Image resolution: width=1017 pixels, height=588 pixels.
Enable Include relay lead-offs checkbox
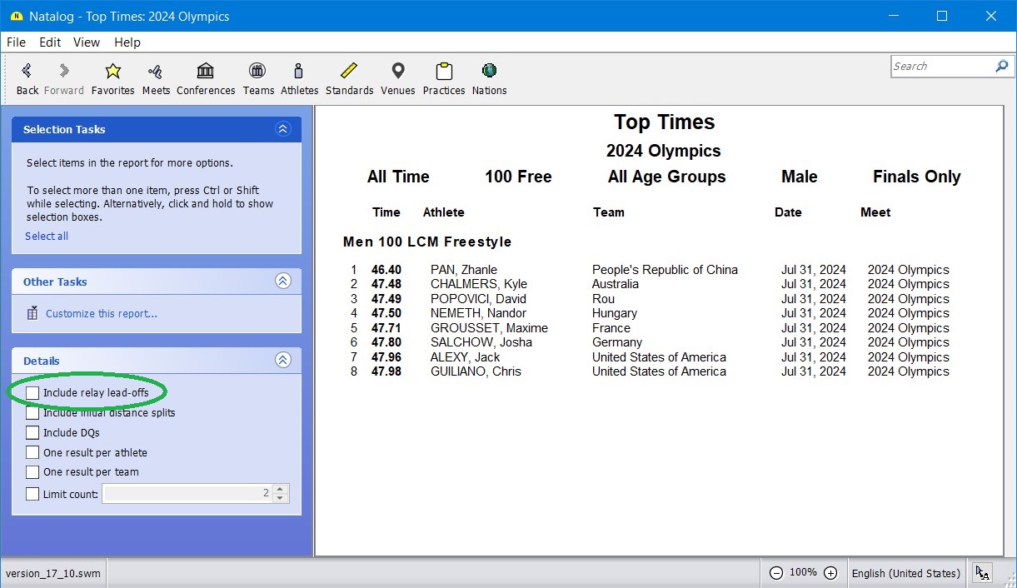pyautogui.click(x=32, y=392)
